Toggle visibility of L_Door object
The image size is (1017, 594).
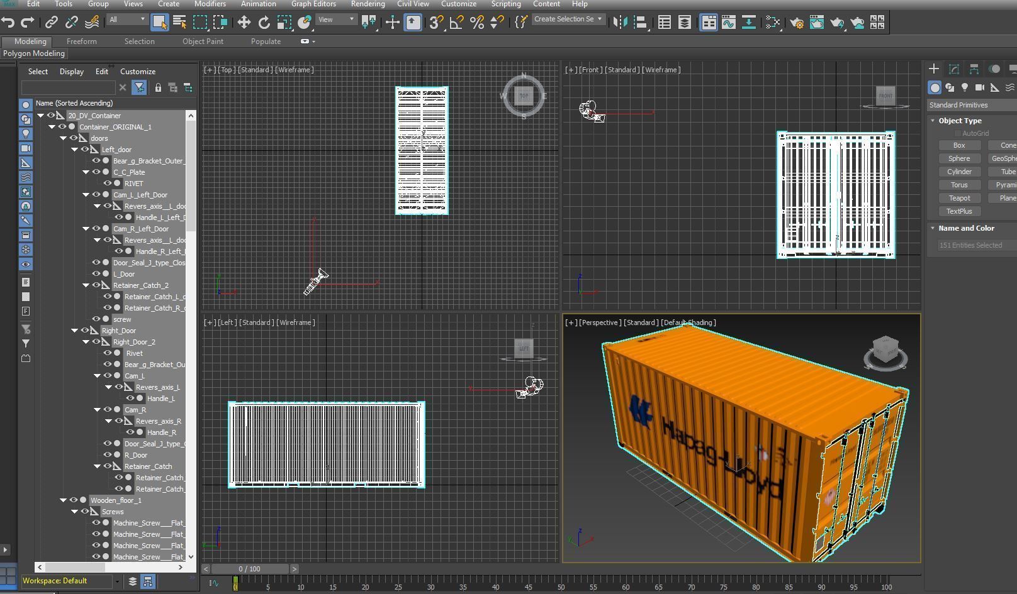click(x=96, y=274)
